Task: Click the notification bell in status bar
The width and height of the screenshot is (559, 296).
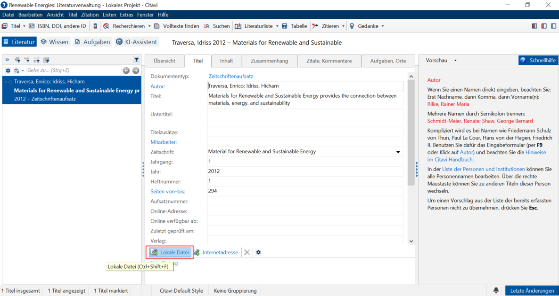Action: click(496, 290)
